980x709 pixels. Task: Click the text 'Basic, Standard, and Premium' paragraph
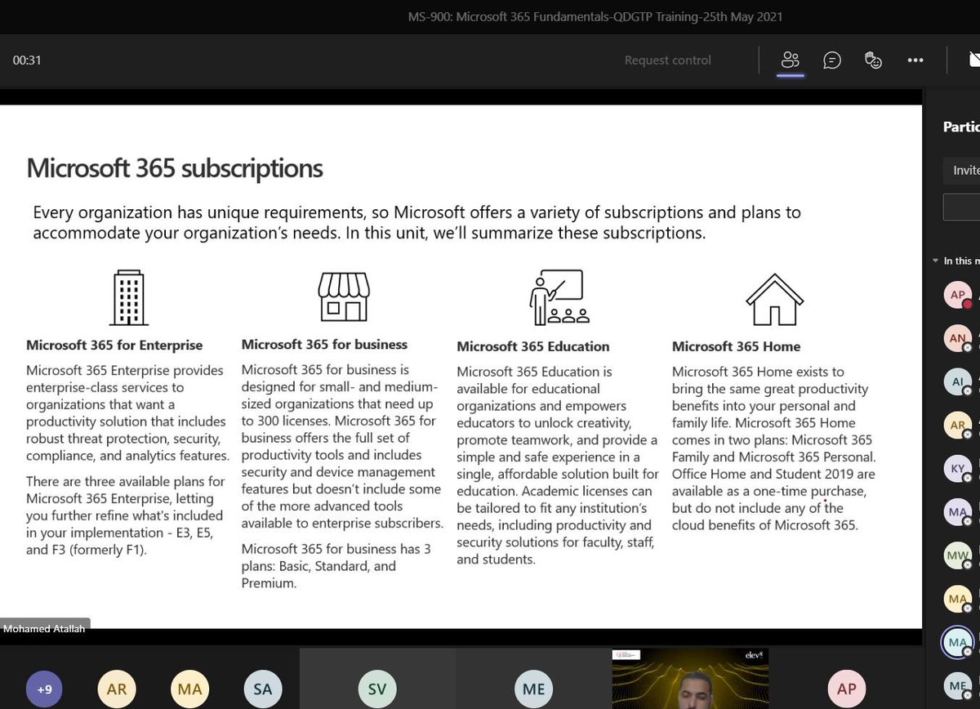point(336,566)
